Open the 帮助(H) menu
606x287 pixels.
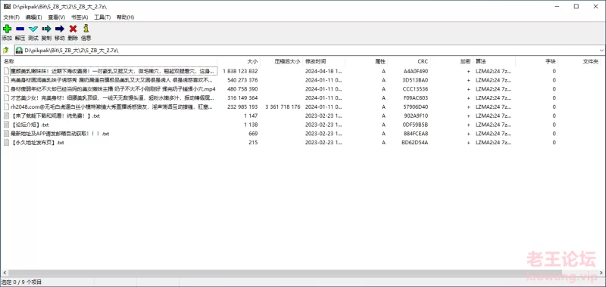[125, 17]
